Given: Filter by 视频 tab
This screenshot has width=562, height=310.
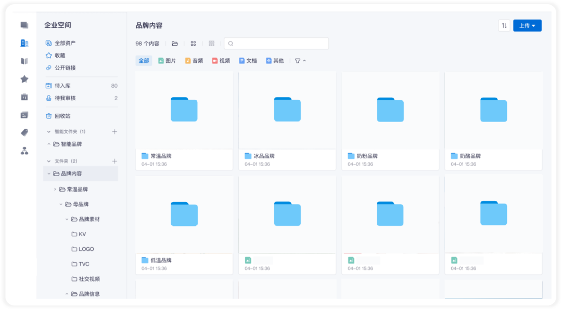Looking at the screenshot, I should (221, 61).
